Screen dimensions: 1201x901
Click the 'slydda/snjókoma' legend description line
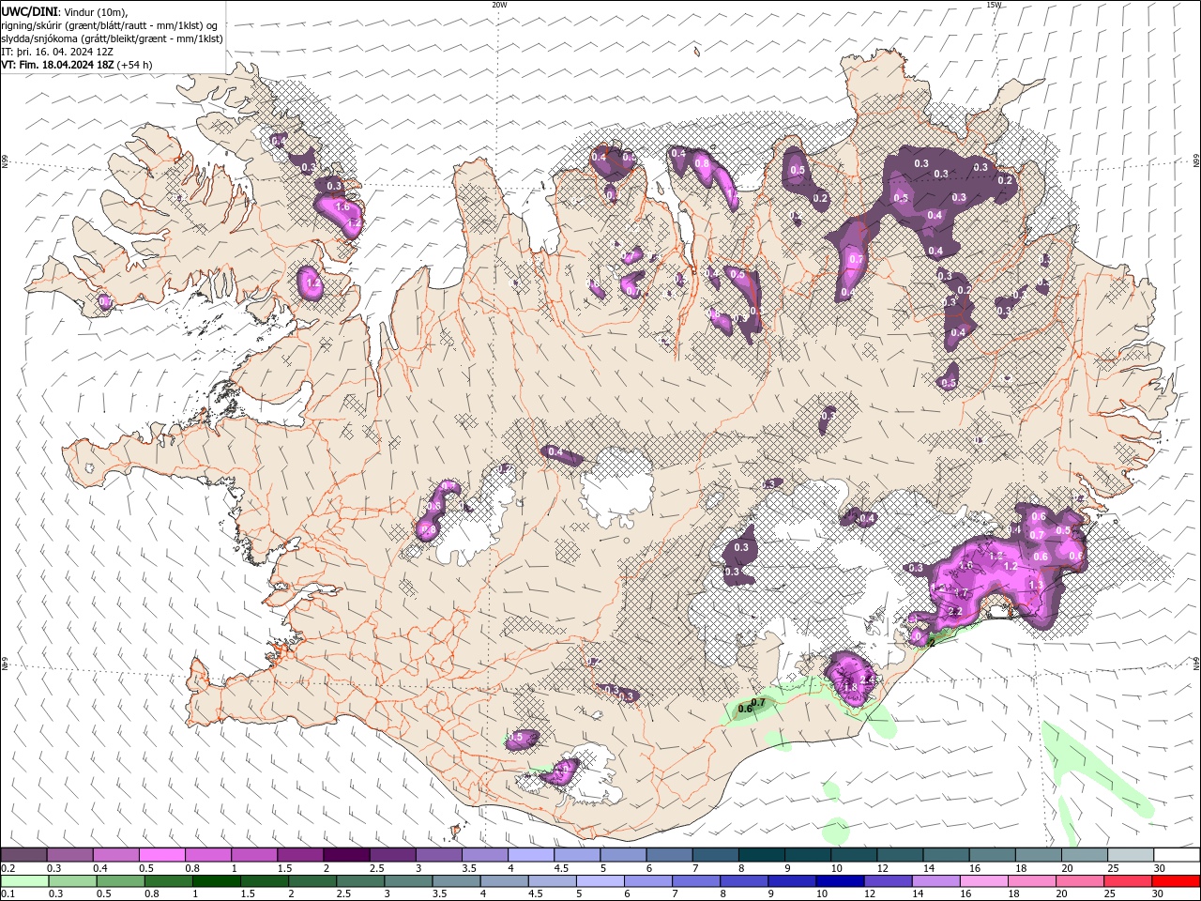pyautogui.click(x=113, y=38)
